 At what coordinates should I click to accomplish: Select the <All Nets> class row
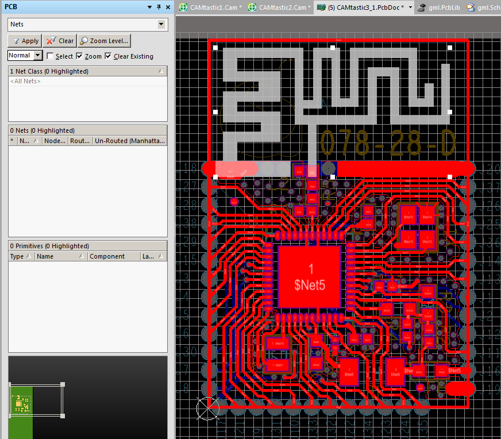pos(87,81)
